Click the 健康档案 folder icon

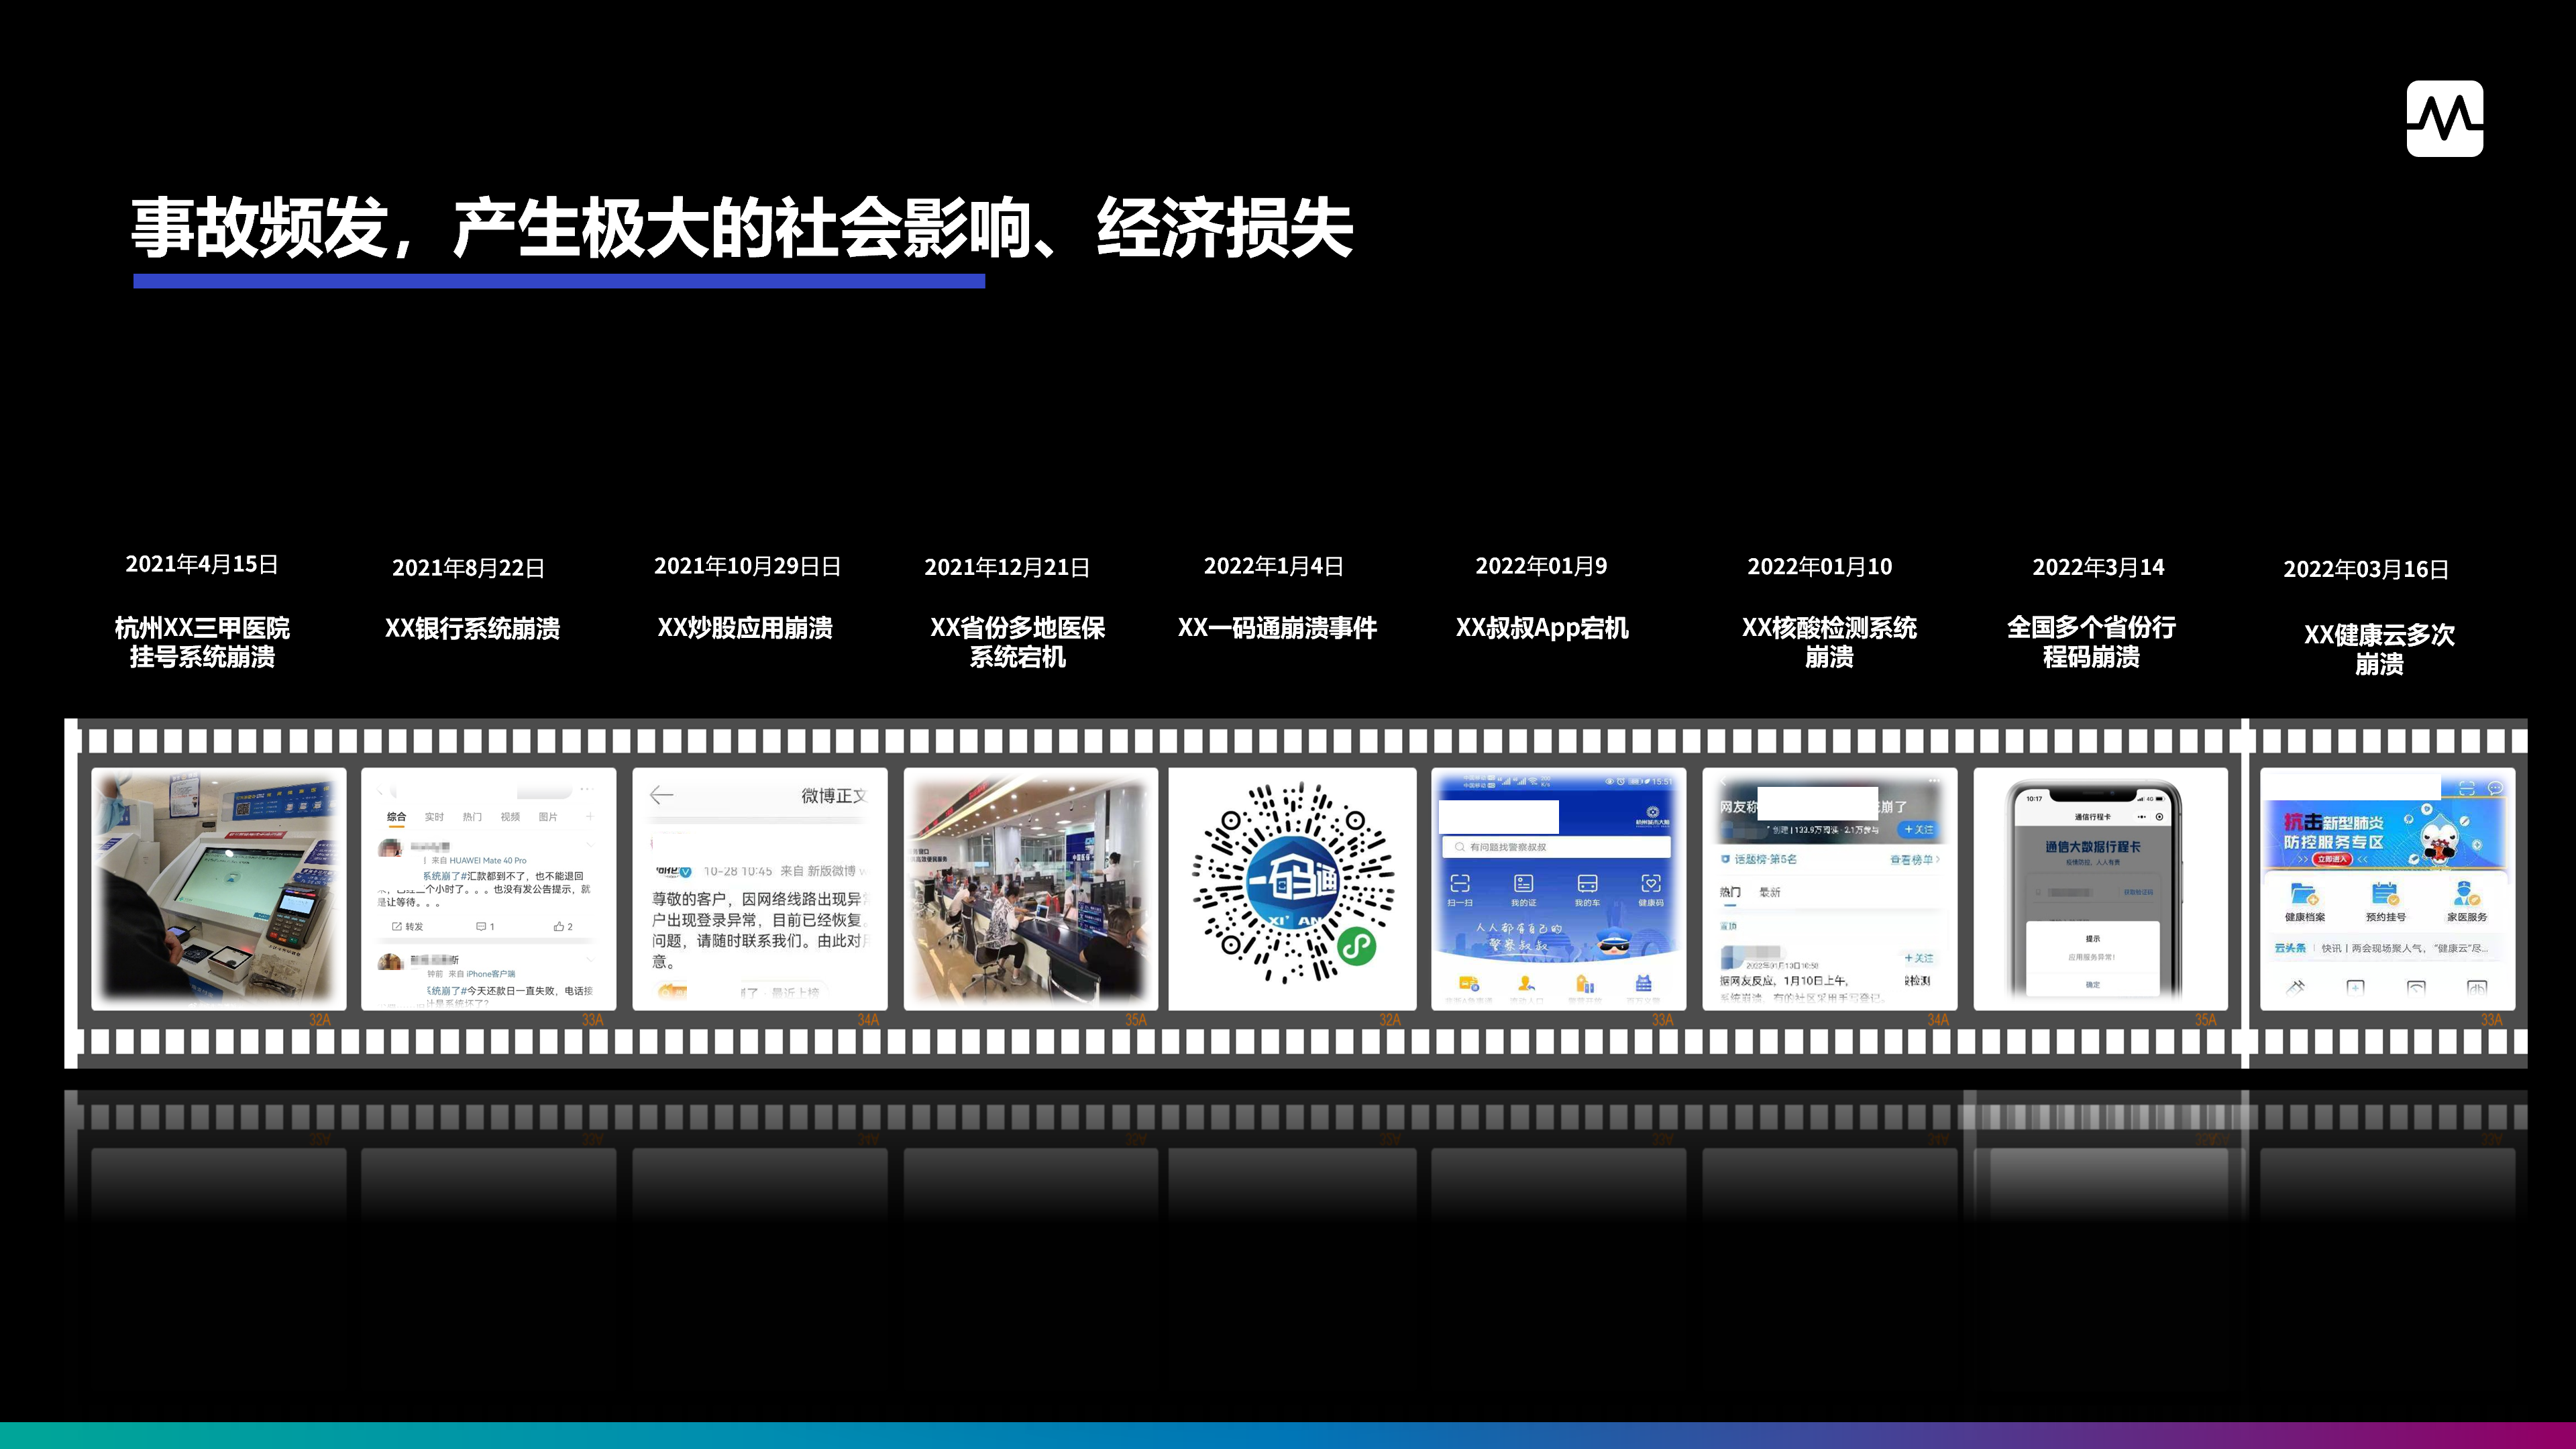coord(2304,894)
